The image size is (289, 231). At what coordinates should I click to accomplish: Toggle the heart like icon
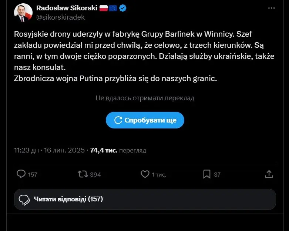145,174
